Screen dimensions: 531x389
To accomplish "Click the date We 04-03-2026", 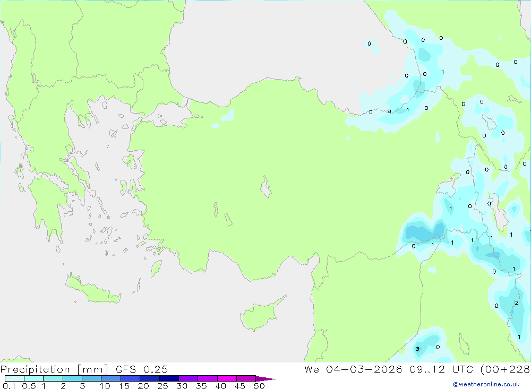I will (x=353, y=369).
